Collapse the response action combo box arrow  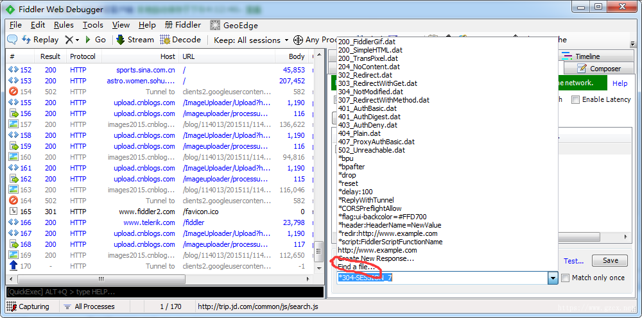click(553, 278)
